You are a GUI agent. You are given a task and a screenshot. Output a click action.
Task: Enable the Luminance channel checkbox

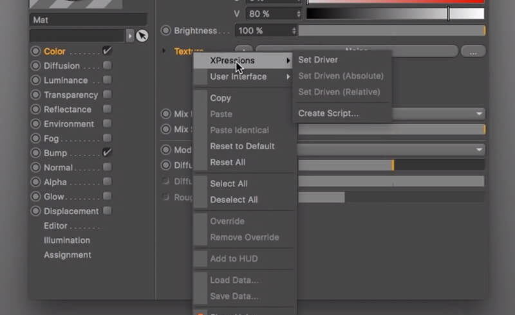tap(107, 80)
